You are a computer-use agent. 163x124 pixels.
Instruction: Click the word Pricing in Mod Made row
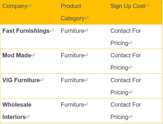point(119,67)
